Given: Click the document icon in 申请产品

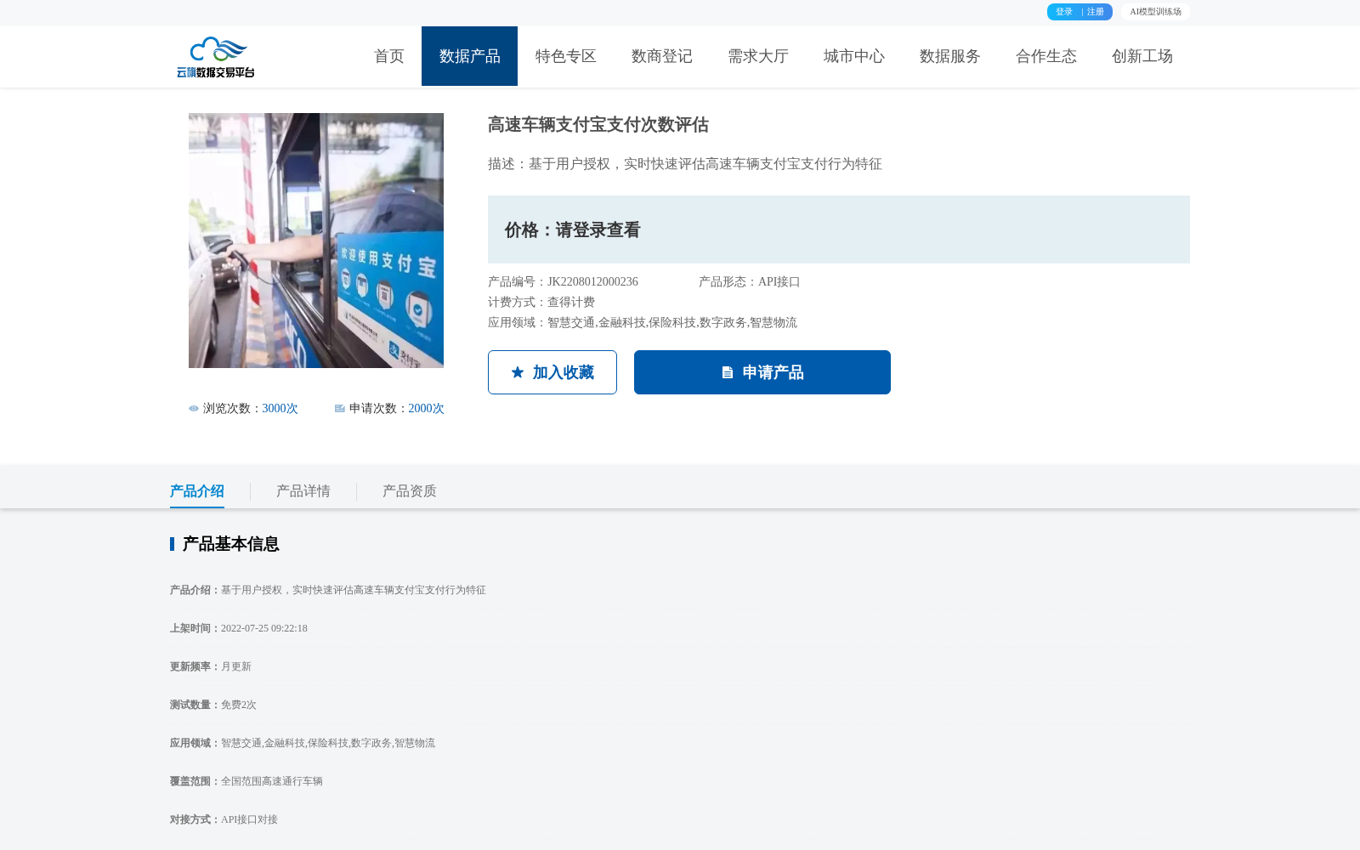Looking at the screenshot, I should [728, 372].
